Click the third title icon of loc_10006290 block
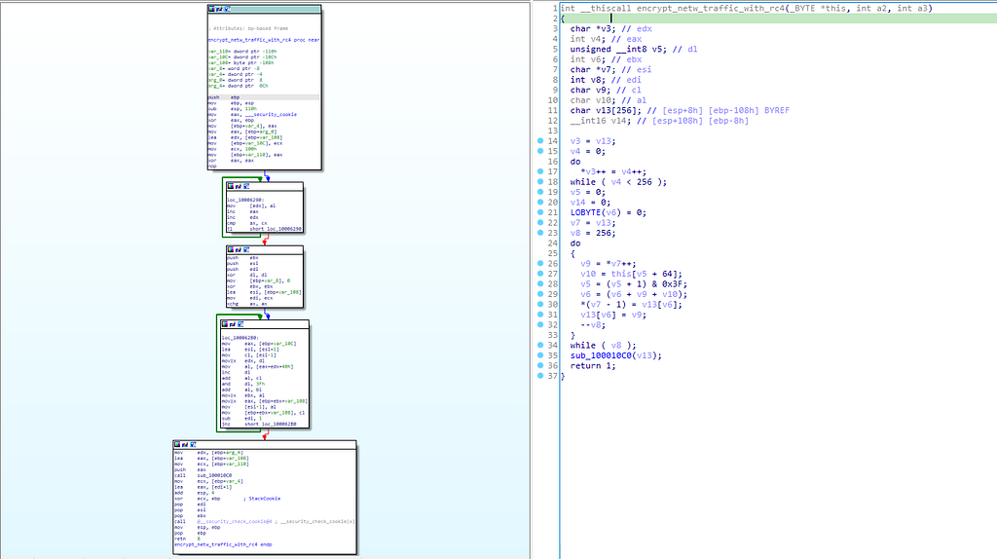The height and width of the screenshot is (559, 997). [245, 186]
